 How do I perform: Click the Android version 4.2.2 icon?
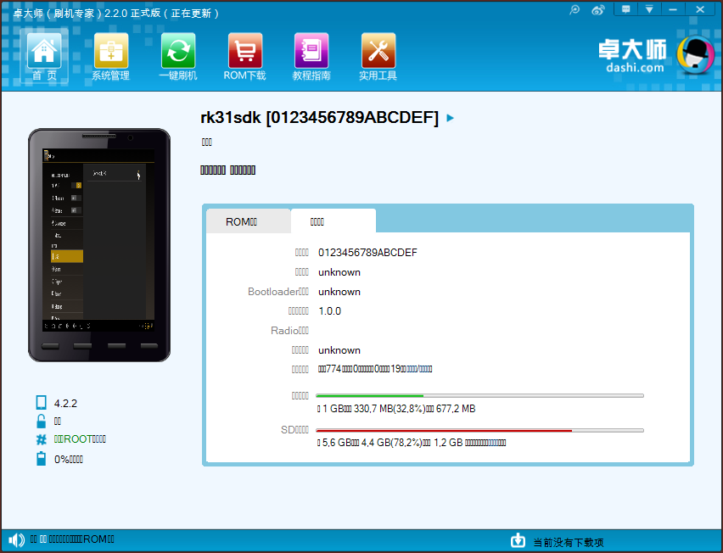(x=41, y=402)
